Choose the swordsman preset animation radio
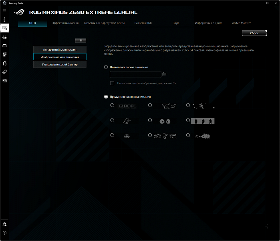The image size is (280, 241). tap(188, 105)
